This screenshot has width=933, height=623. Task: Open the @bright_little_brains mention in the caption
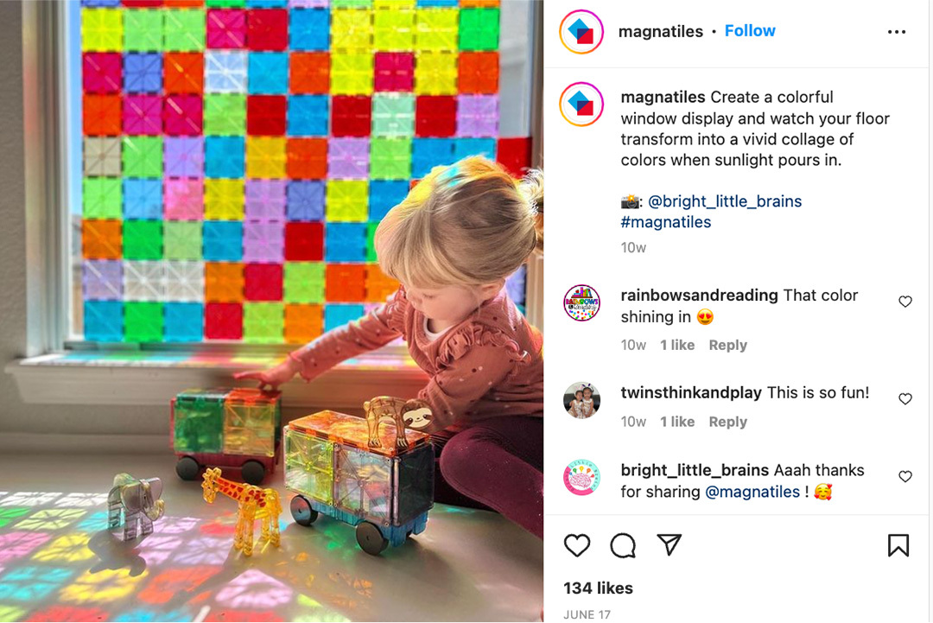click(x=724, y=201)
